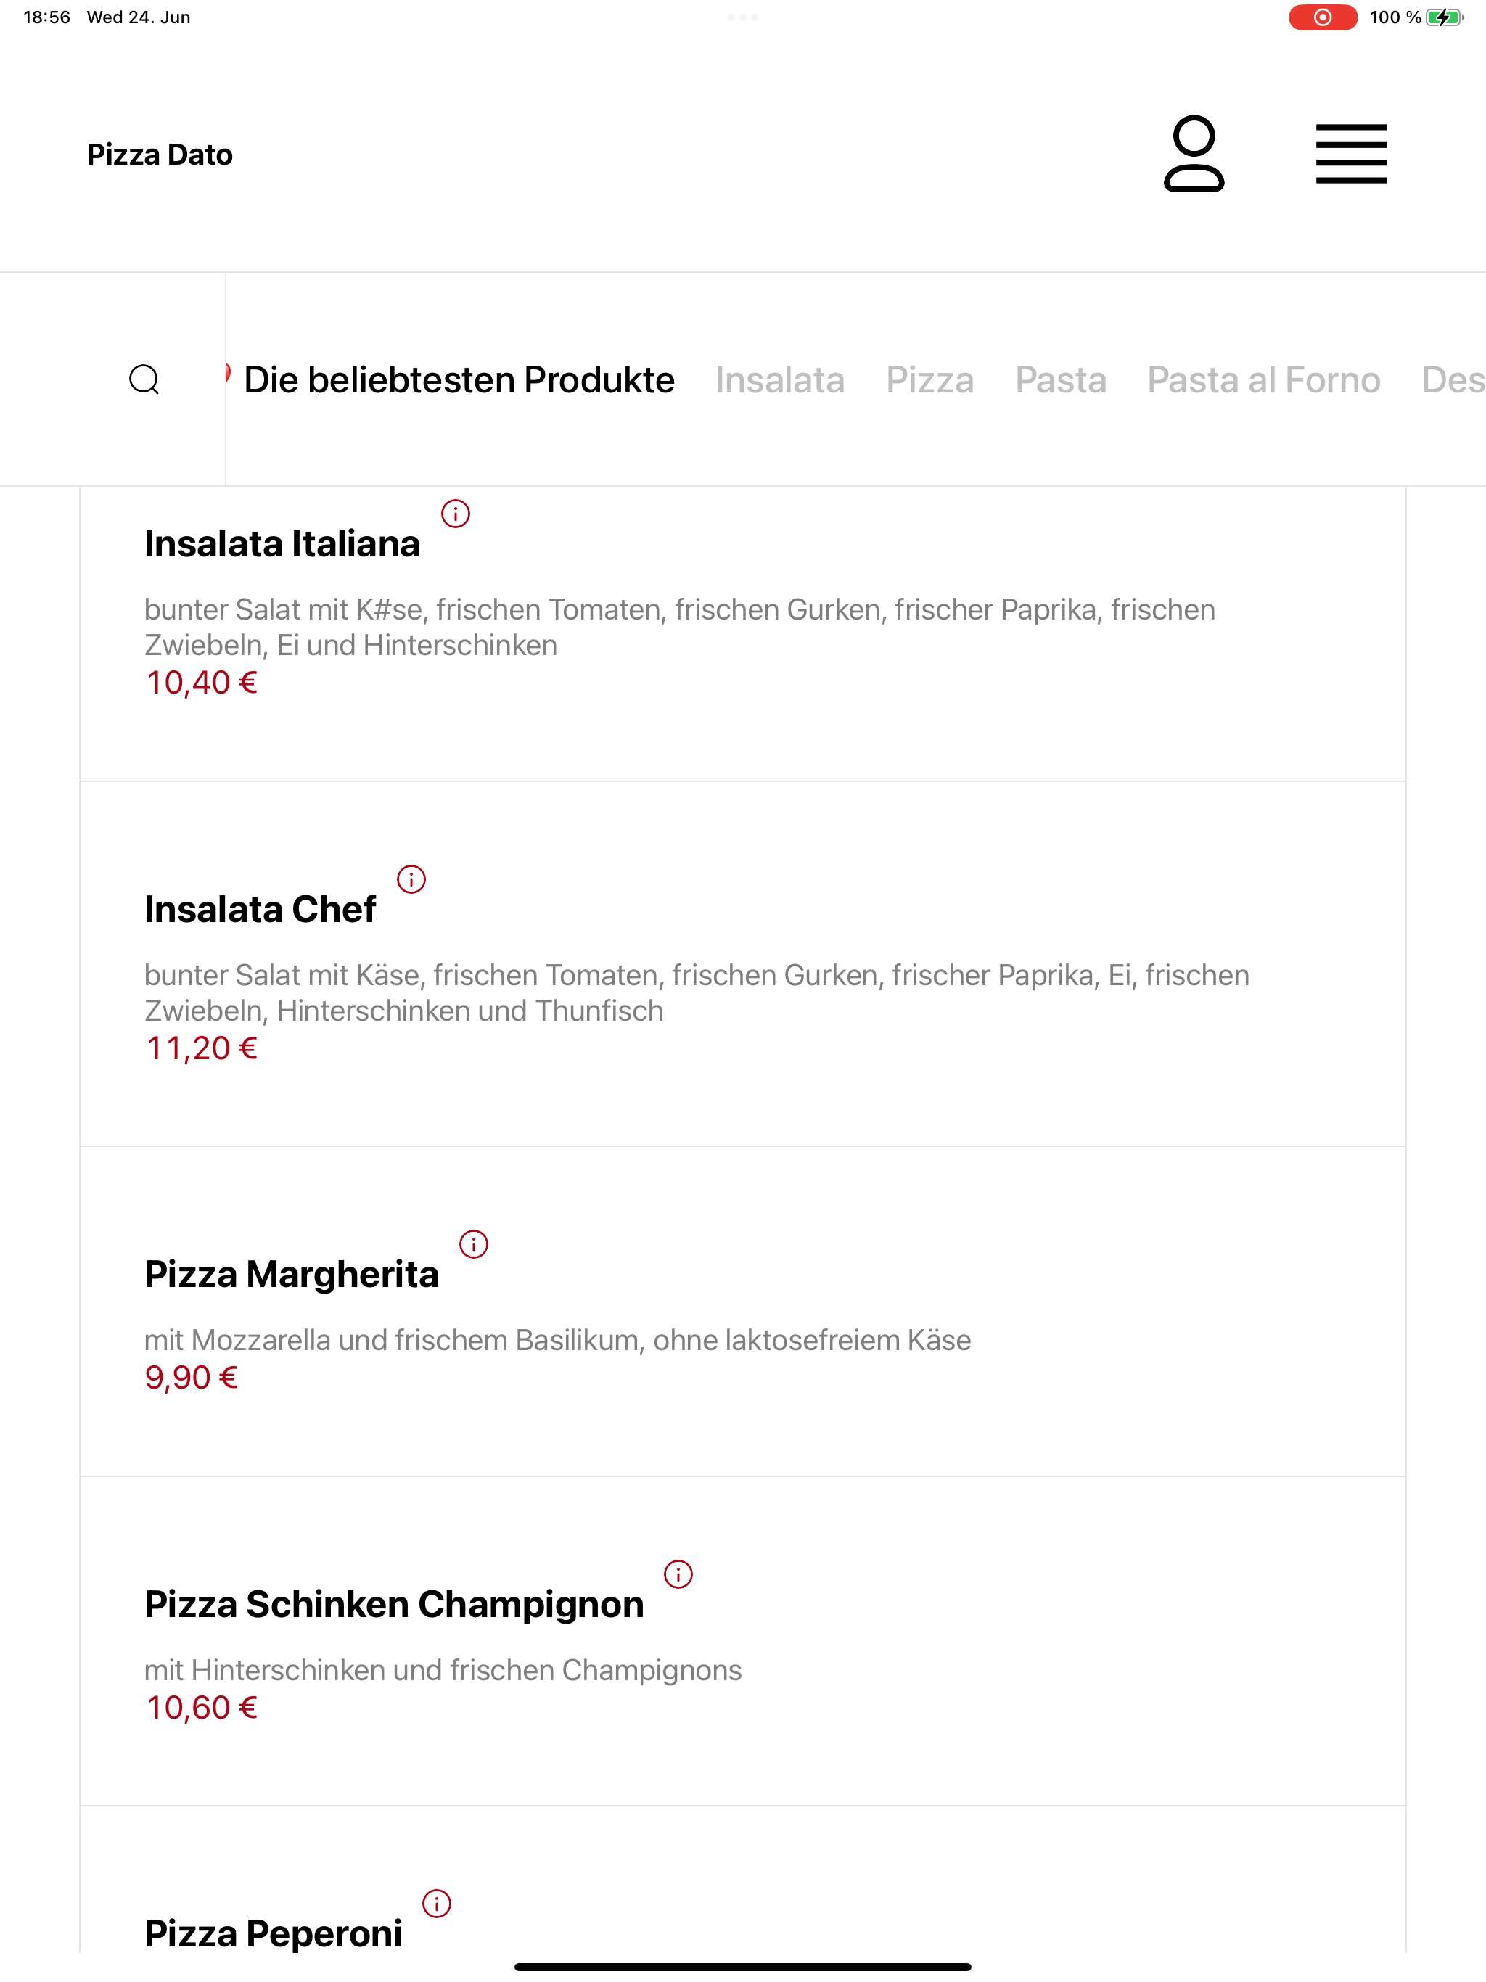Go to Pizza Dato home title
Screen dimensions: 1486x1982
pyautogui.click(x=160, y=154)
